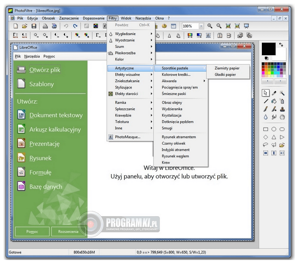Choose the Ellipse selection shape
The height and width of the screenshot is (262, 297).
pyautogui.click(x=274, y=129)
